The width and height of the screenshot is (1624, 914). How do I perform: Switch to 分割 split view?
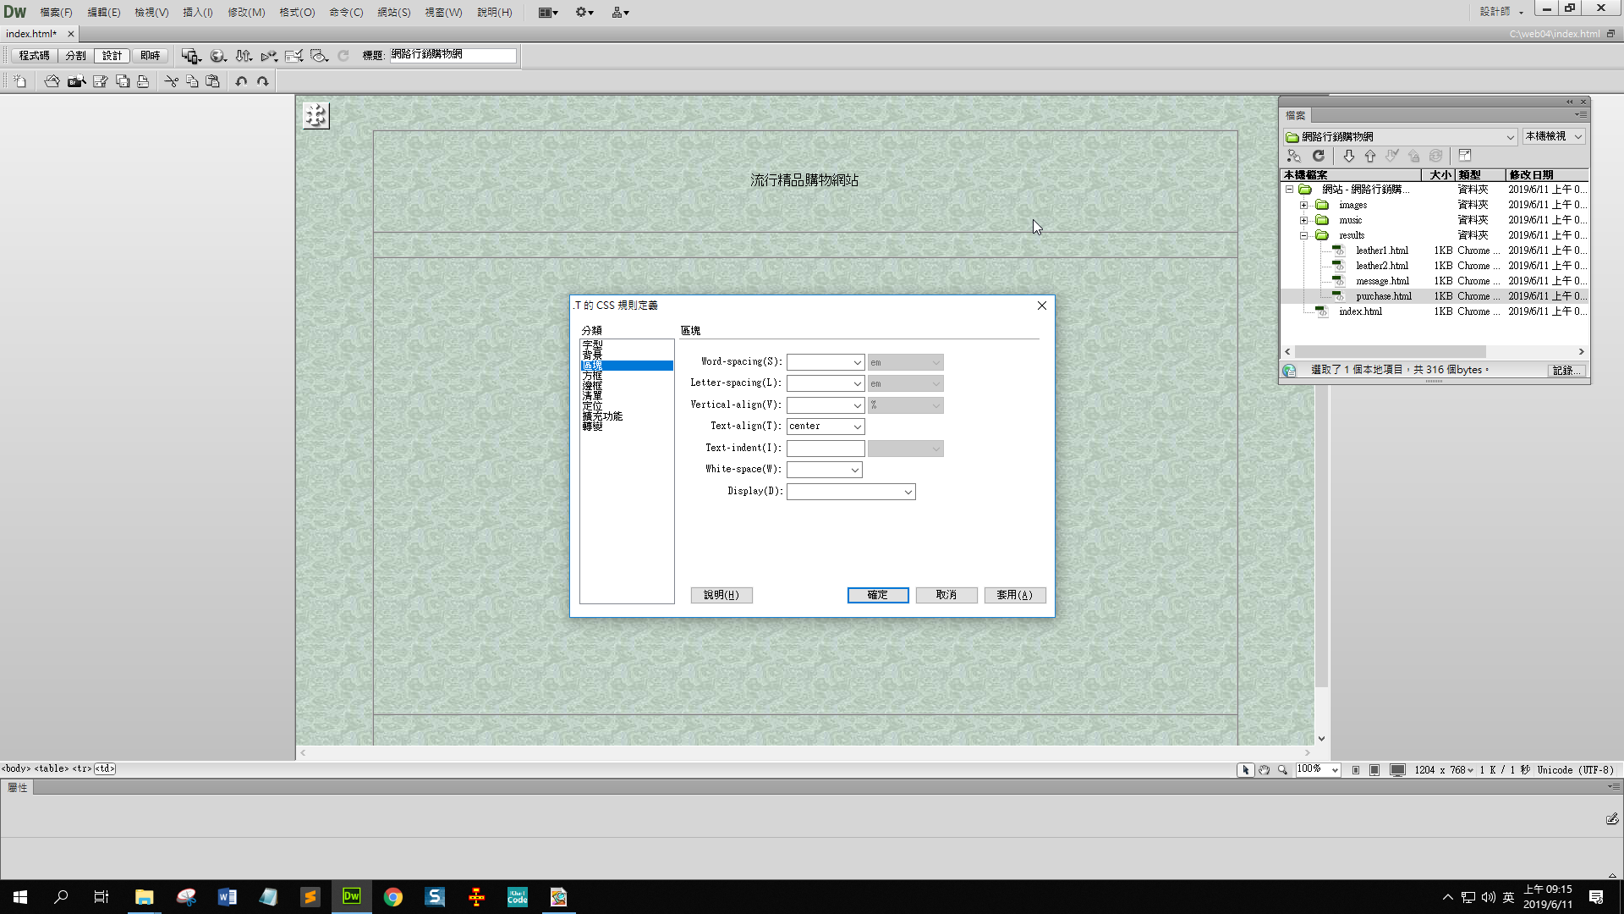click(75, 56)
